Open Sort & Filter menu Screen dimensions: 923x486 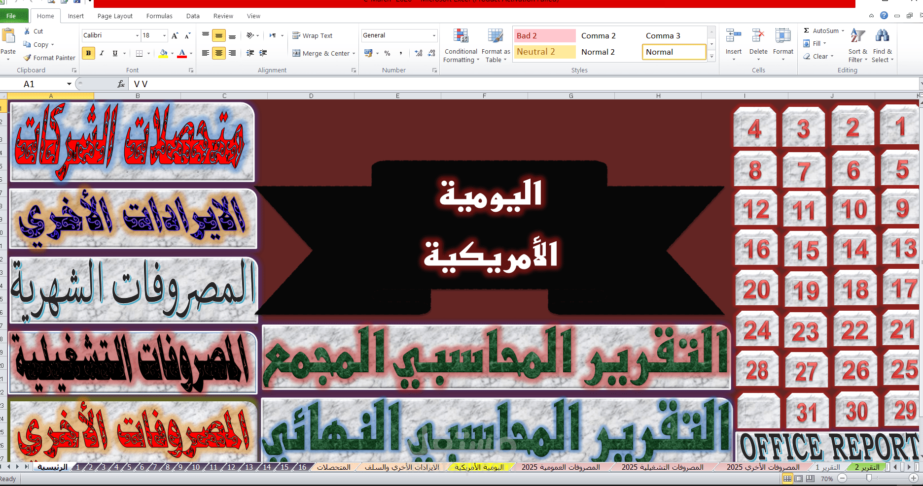pos(858,45)
